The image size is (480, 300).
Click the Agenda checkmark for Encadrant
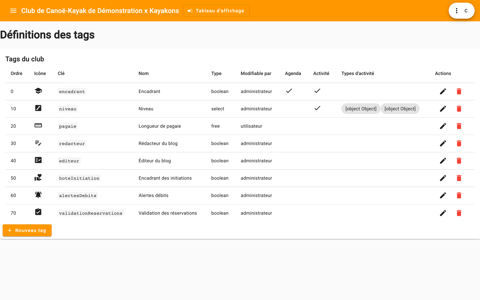pos(289,91)
